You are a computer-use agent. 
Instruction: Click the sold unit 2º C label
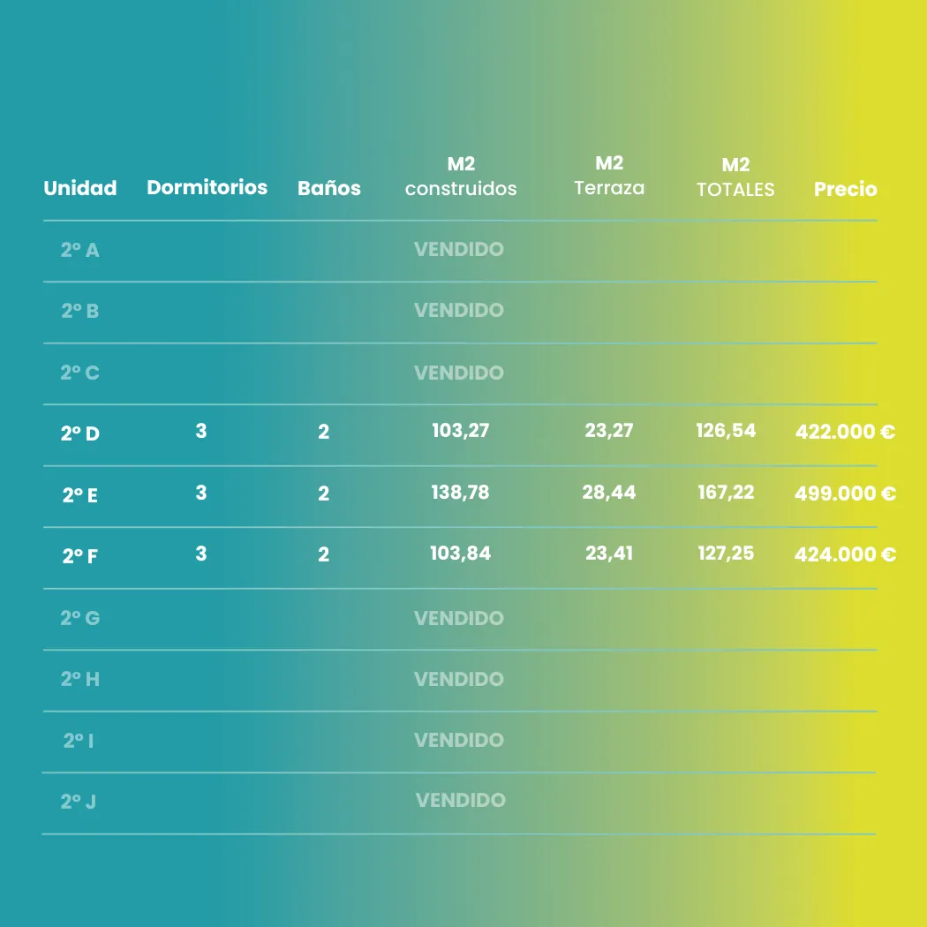pos(80,373)
